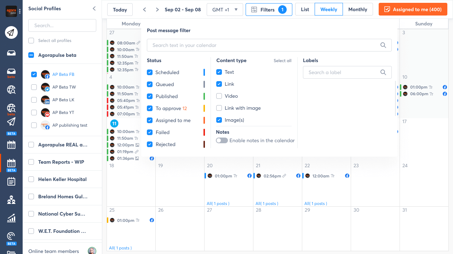
Task: Click the AP Beta YT profile avatar
Action: [x=45, y=113]
